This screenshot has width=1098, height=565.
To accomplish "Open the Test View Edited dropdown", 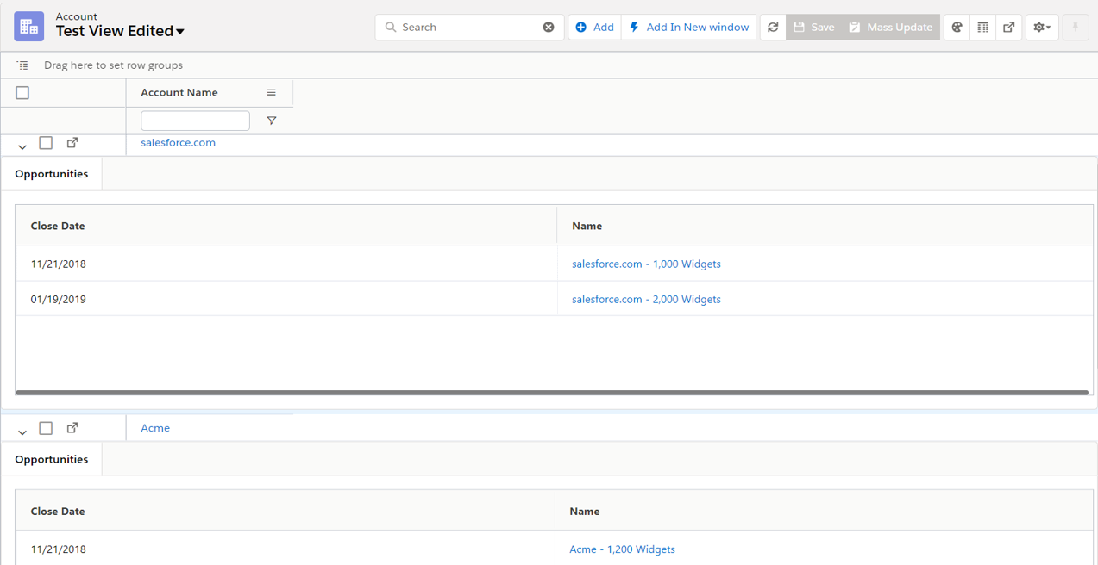I will pyautogui.click(x=180, y=32).
